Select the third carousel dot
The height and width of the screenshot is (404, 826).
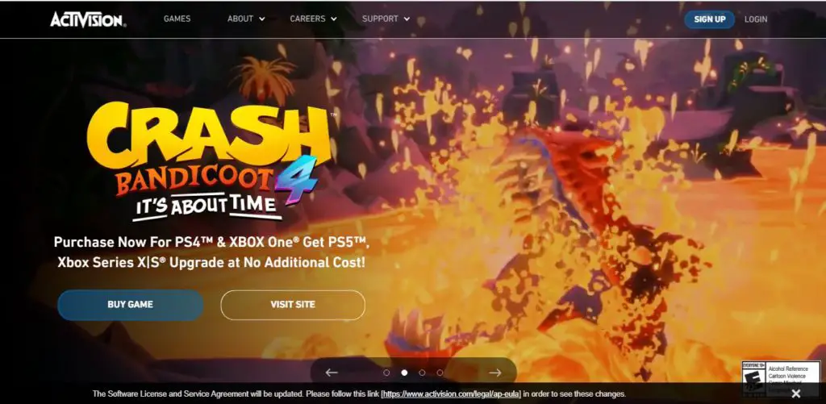pos(422,373)
